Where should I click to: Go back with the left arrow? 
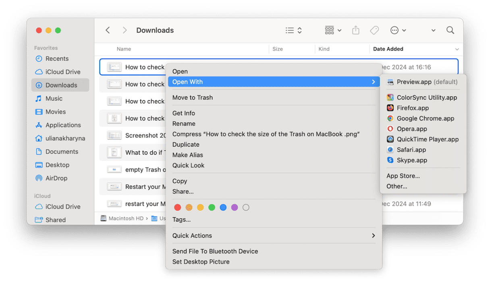click(x=108, y=30)
